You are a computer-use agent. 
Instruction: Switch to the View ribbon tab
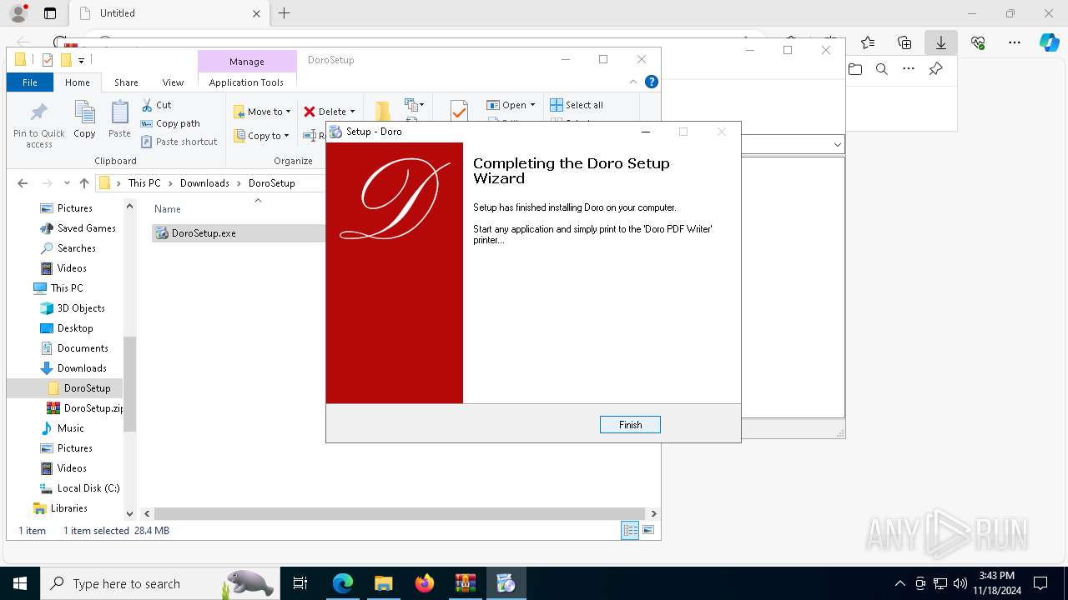click(173, 82)
